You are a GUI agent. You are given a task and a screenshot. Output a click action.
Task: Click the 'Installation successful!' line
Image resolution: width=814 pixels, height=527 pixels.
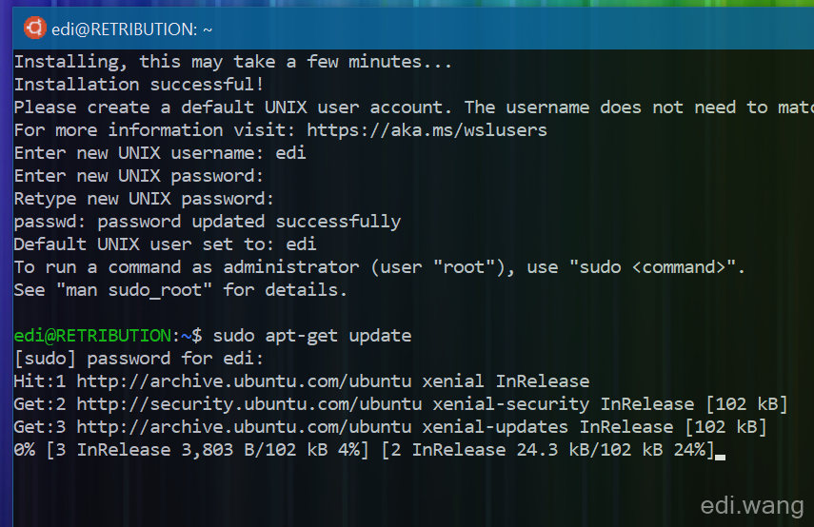(x=139, y=85)
